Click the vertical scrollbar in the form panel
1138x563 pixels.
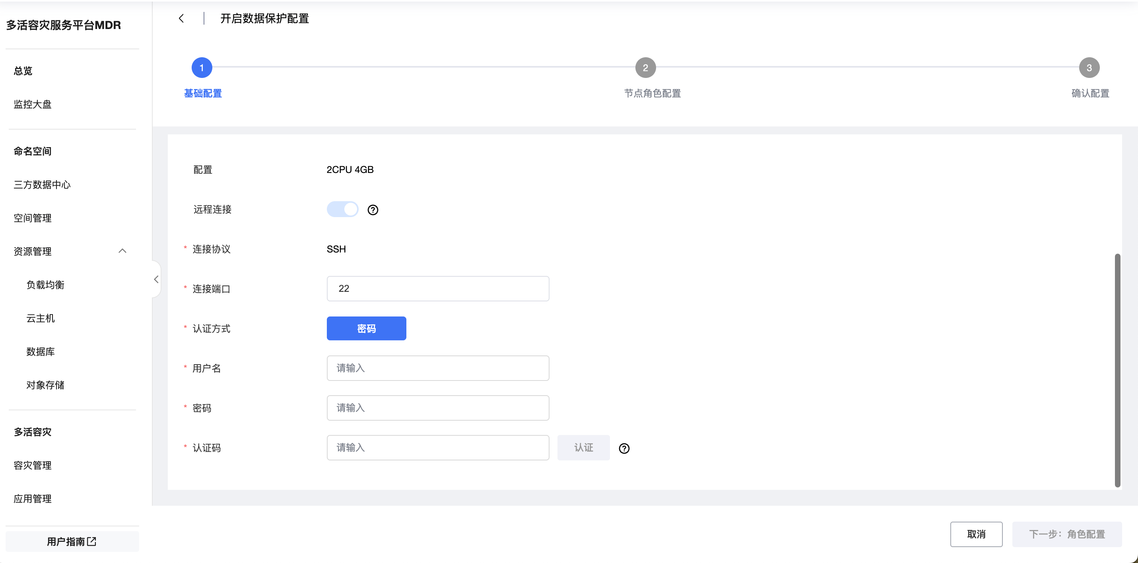pos(1117,369)
